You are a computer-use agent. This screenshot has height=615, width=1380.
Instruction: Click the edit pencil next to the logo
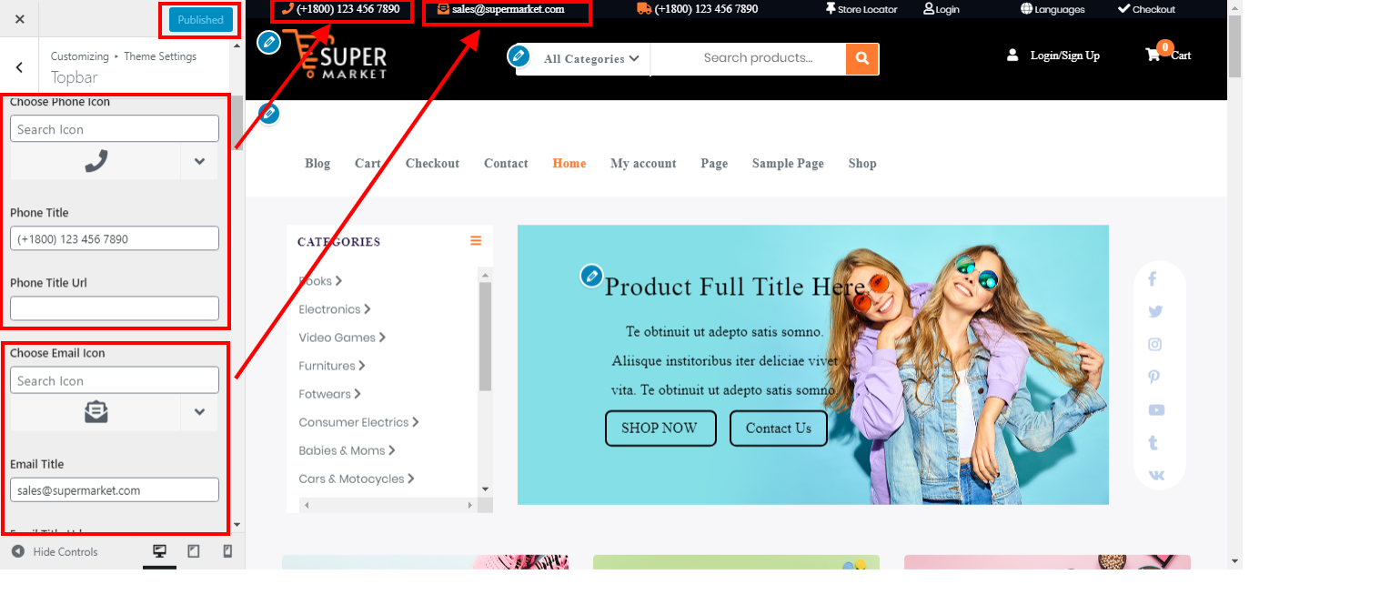click(x=268, y=42)
